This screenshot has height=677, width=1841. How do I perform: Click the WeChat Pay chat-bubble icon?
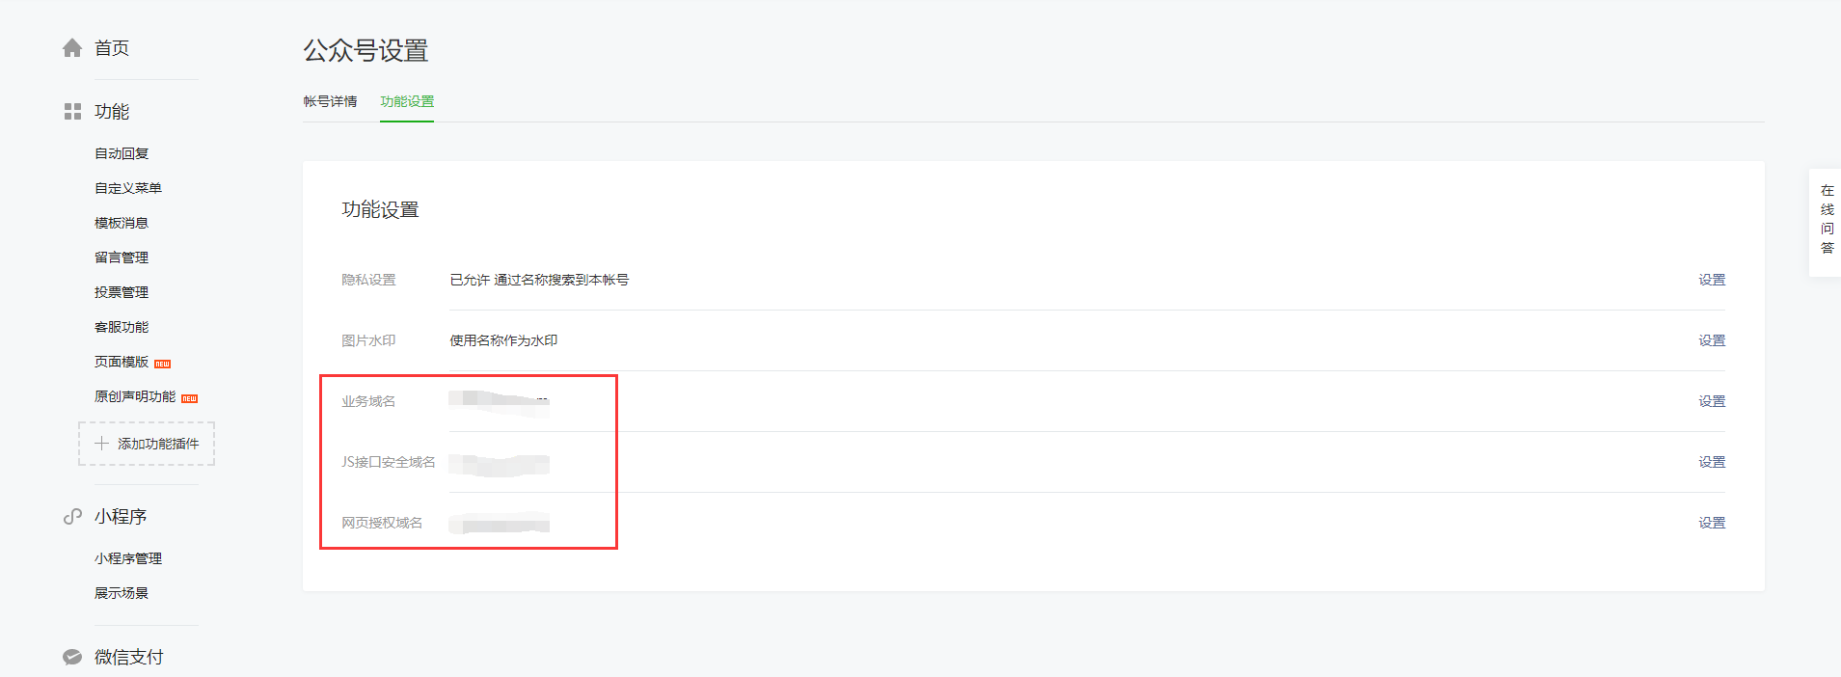click(72, 657)
